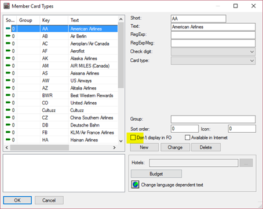The image size is (263, 209).
Task: Click the horizontal scroll right arrow
Action: pyautogui.click(x=114, y=148)
